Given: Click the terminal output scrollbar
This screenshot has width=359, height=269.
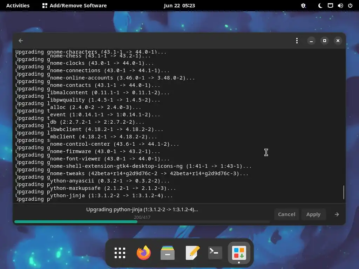Looking at the screenshot, I should click(344, 192).
